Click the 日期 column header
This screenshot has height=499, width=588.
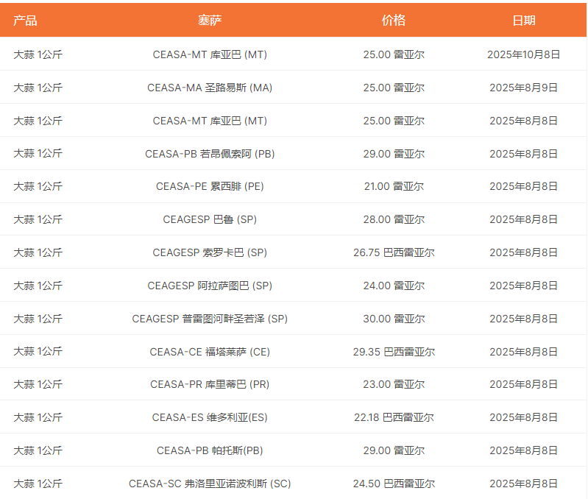point(523,21)
